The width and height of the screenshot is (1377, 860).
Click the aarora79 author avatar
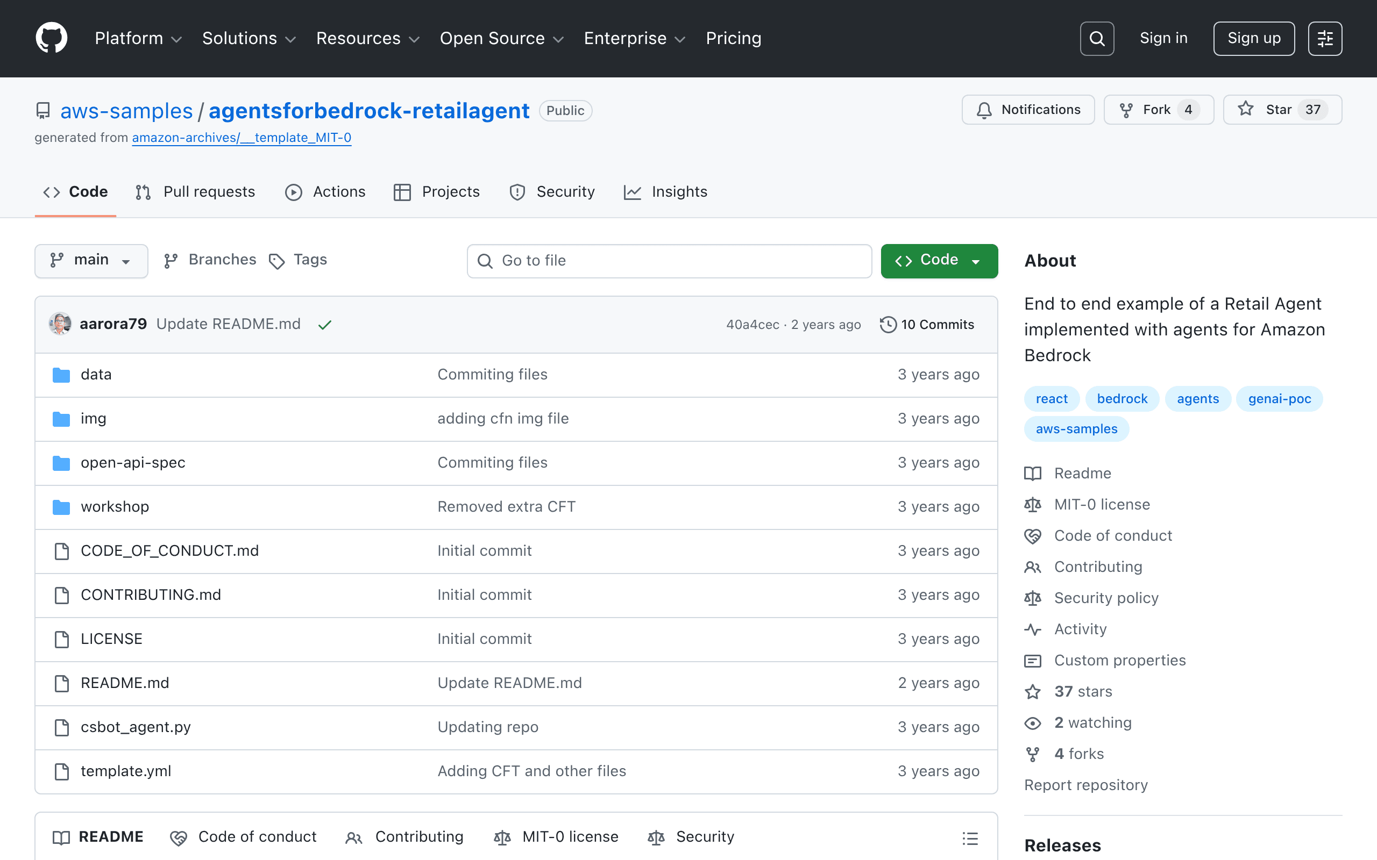pyautogui.click(x=60, y=324)
